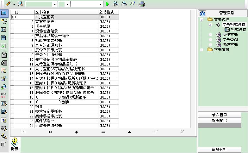248x153 pixels.
Task: Click row selector for 举报登记表 row
Action: coord(12,17)
